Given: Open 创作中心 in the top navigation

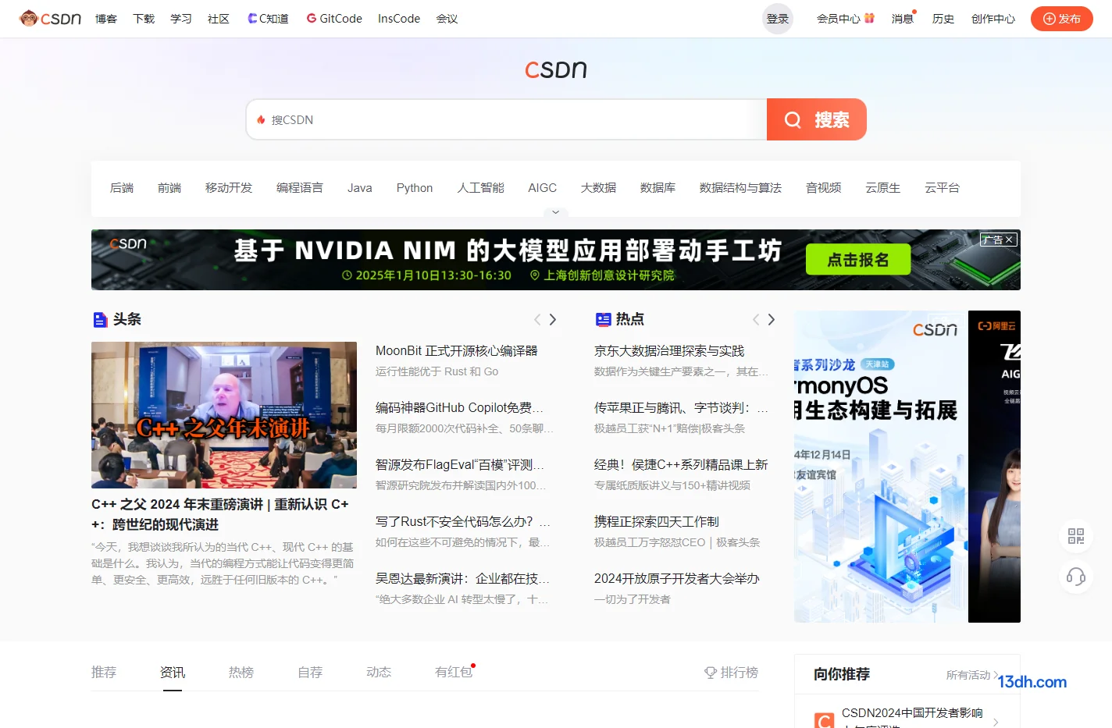Looking at the screenshot, I should coord(993,19).
